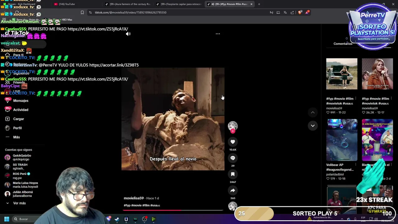
Task: Open the woman-by-car movie thumbnail
Action: (x=342, y=74)
